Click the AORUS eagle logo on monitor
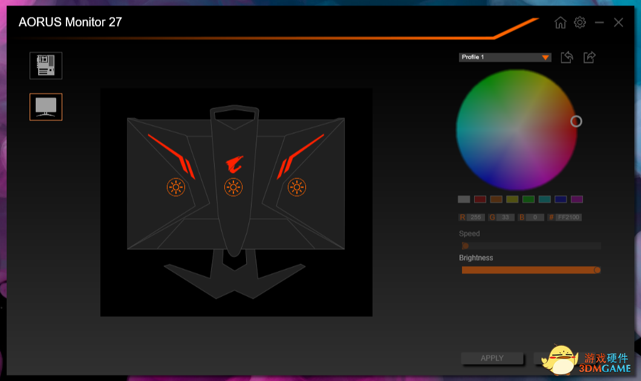This screenshot has height=381, width=641. (234, 164)
